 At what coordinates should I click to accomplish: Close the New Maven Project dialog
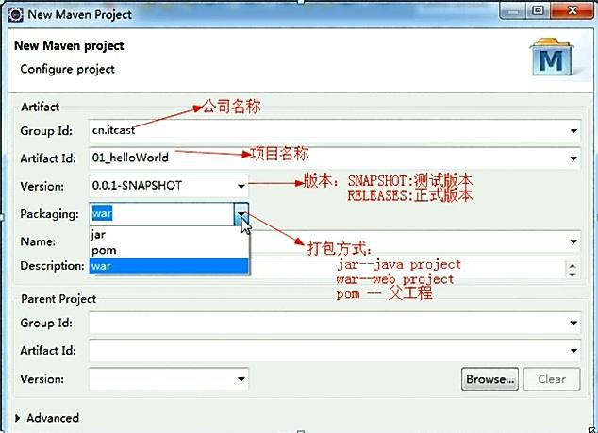[572, 10]
